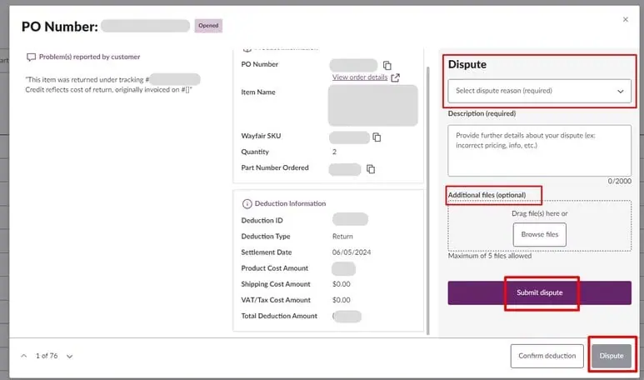Click the Maximum of 5 files allowed note
The height and width of the screenshot is (380, 644).
(490, 256)
